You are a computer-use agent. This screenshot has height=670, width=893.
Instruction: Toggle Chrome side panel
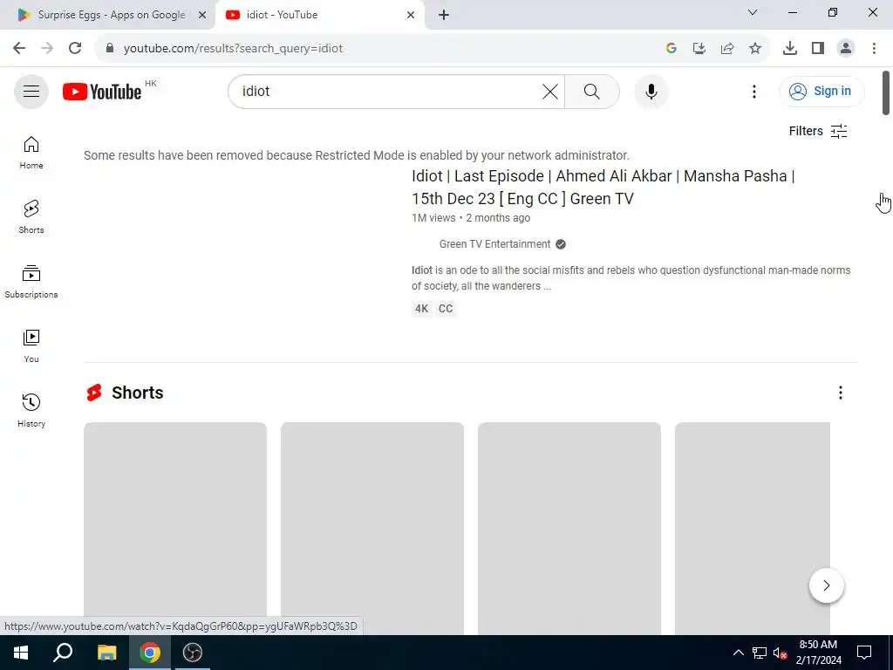click(x=818, y=49)
